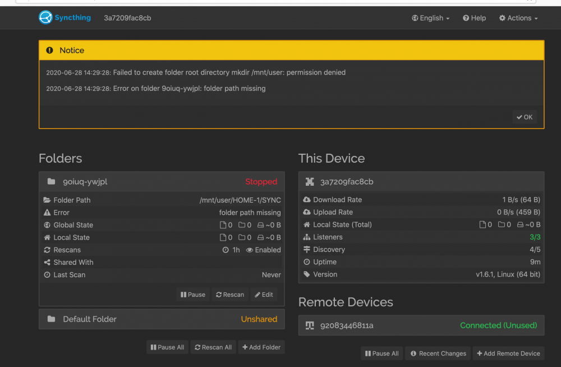
Task: Click the identicon of remote device 92083446811a
Action: [x=310, y=325]
